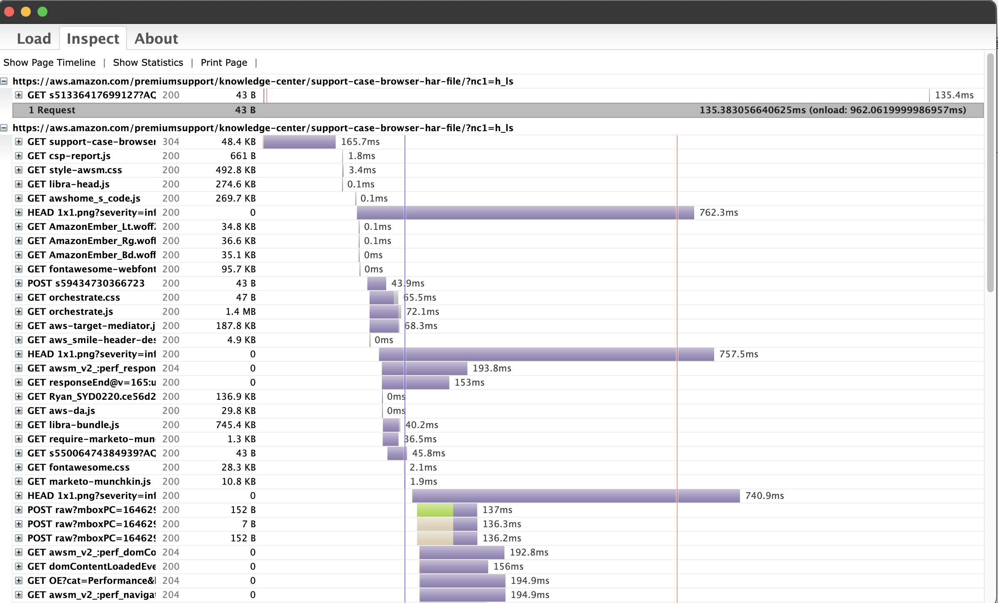The width and height of the screenshot is (998, 603).
Task: Click the Print Page link
Action: 224,62
